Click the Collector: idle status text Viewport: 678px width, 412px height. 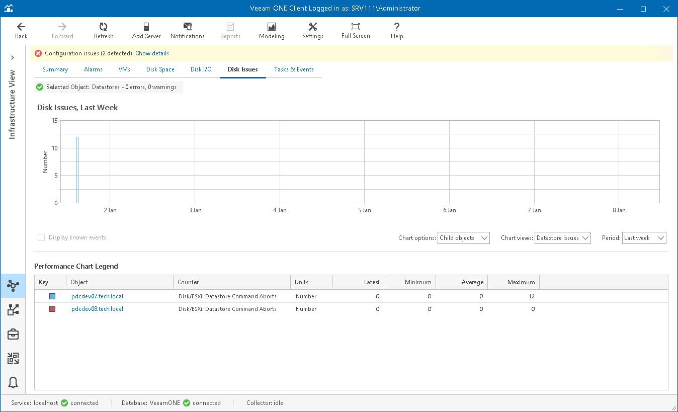click(265, 403)
